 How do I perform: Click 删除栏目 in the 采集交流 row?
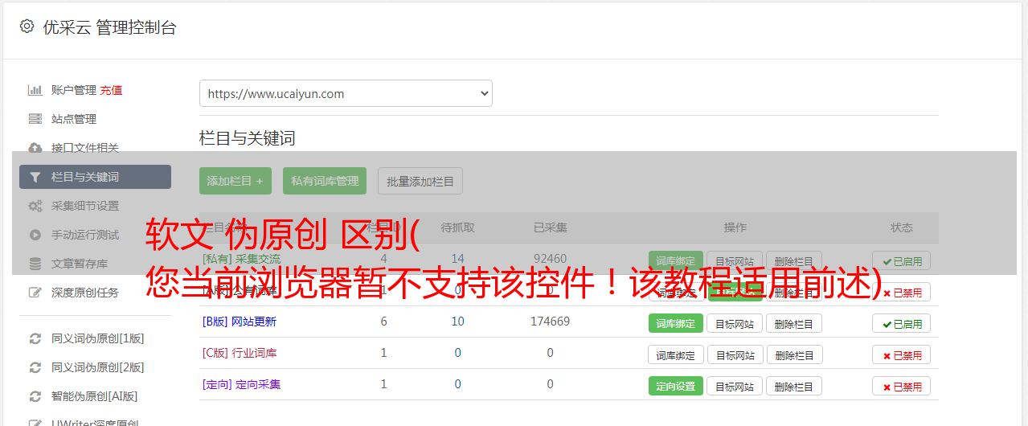pyautogui.click(x=794, y=260)
